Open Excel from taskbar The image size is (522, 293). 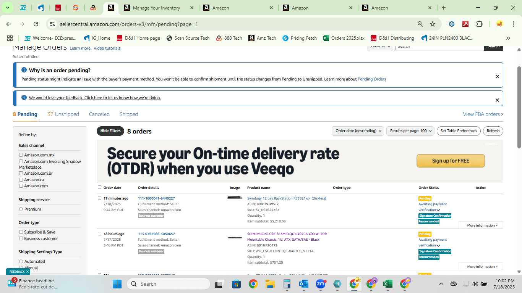pos(387,284)
